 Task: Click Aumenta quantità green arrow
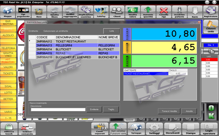(x=148, y=12)
